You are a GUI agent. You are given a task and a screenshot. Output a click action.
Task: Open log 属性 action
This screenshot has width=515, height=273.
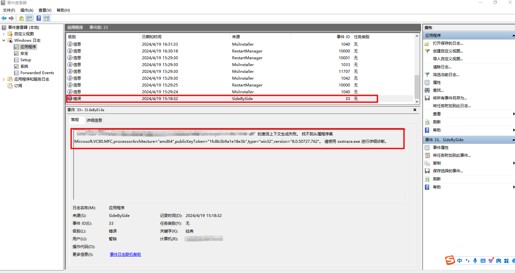pyautogui.click(x=437, y=82)
